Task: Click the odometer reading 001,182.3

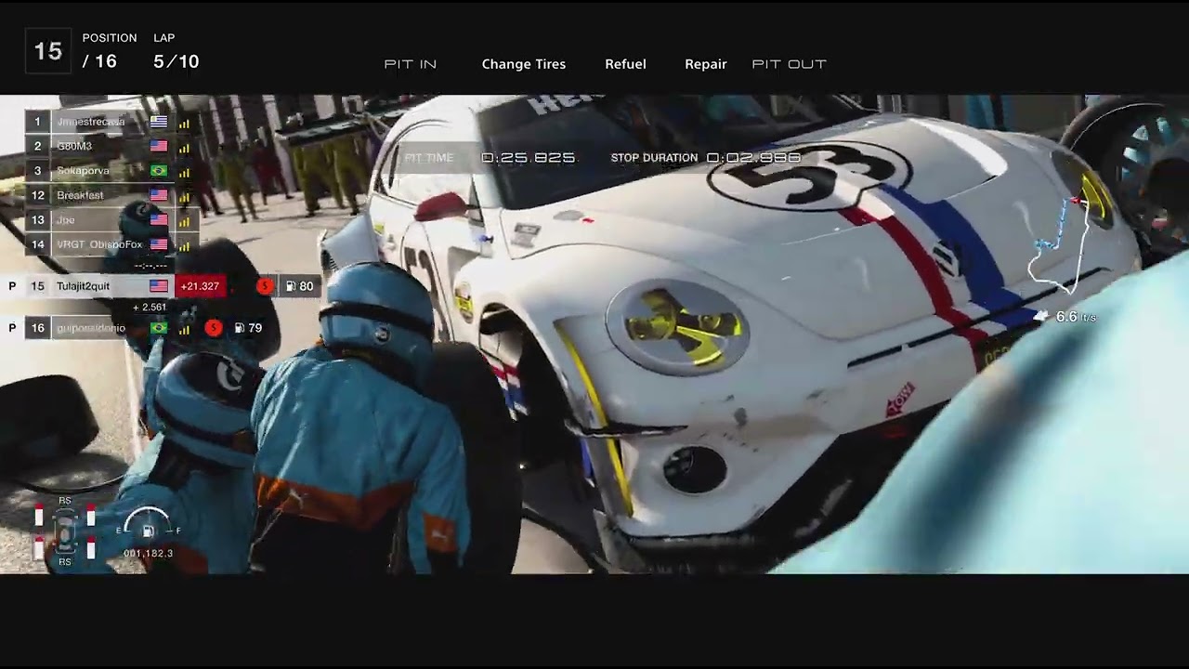Action: click(148, 554)
